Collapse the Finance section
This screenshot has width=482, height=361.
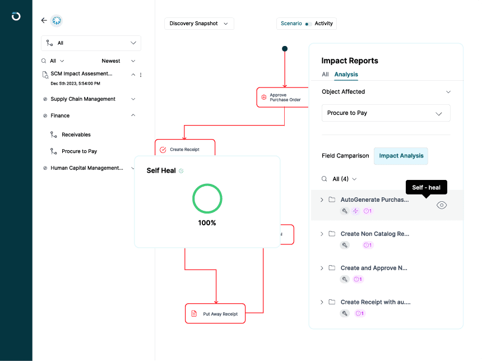click(x=133, y=115)
